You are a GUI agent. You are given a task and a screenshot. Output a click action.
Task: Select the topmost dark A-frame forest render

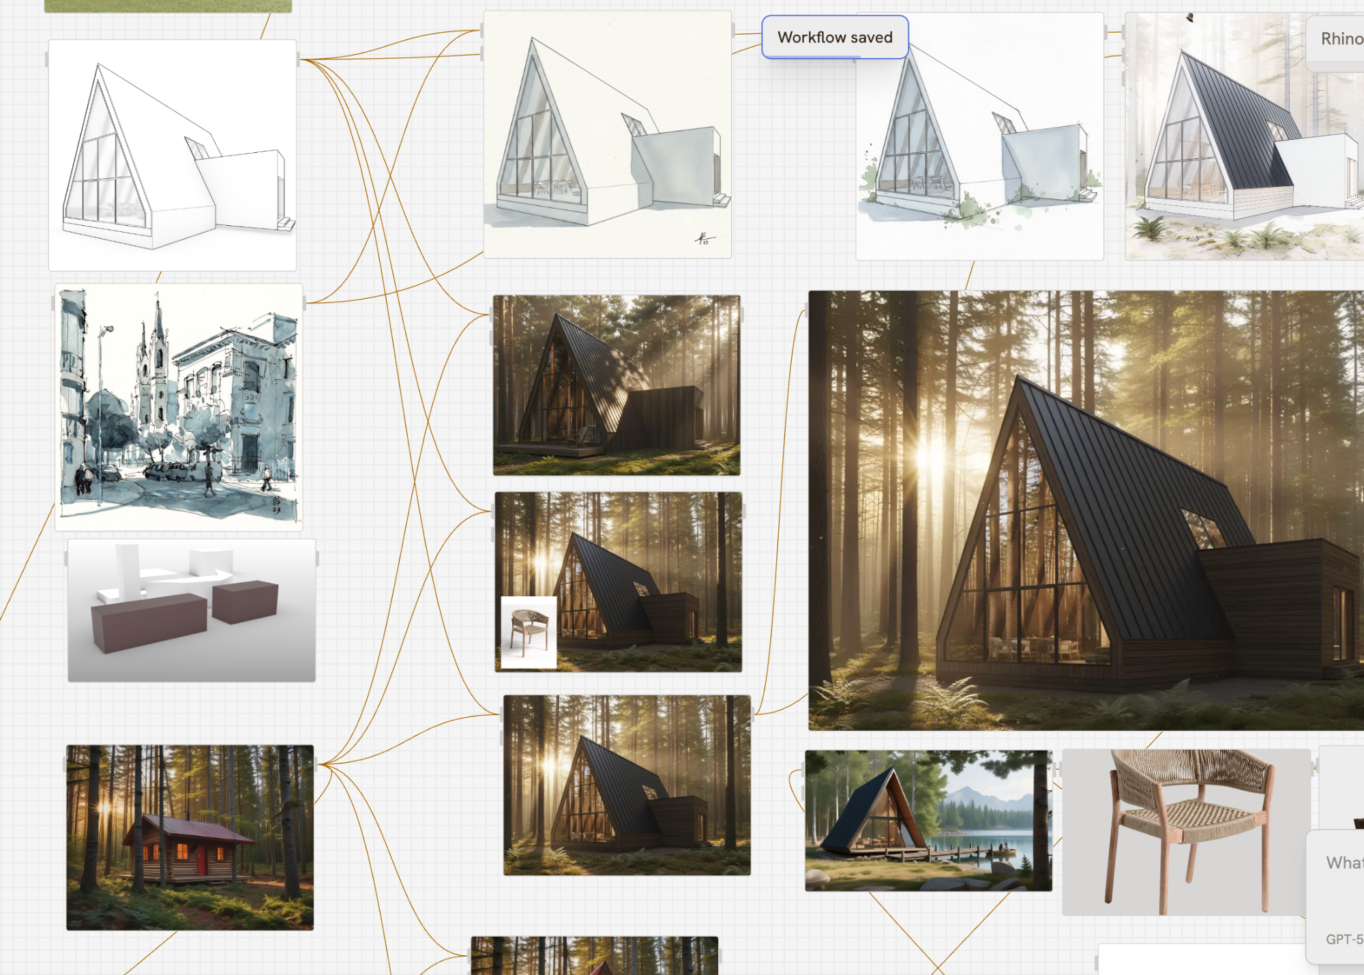point(617,385)
